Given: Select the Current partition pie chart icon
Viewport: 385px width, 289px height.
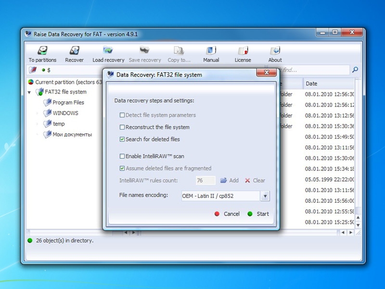Looking at the screenshot, I should click(31, 82).
